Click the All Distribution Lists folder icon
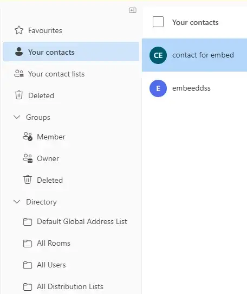 point(28,287)
